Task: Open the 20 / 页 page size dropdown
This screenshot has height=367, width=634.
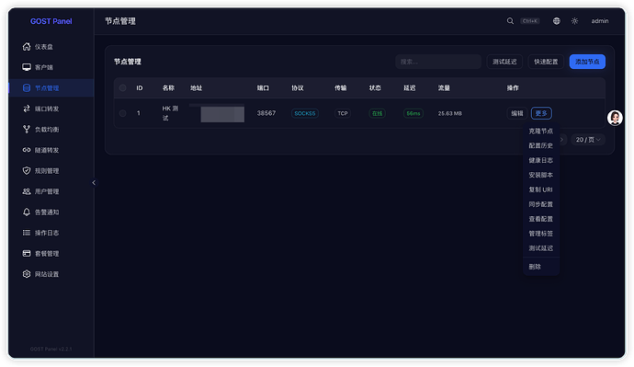Action: point(588,140)
